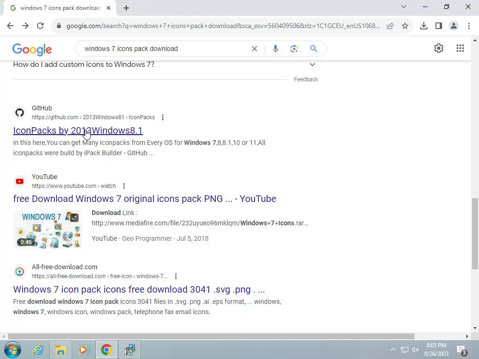Image resolution: width=479 pixels, height=359 pixels.
Task: Click the 'Geo Programmer · Jul 5, 2018' text
Action: [165, 238]
